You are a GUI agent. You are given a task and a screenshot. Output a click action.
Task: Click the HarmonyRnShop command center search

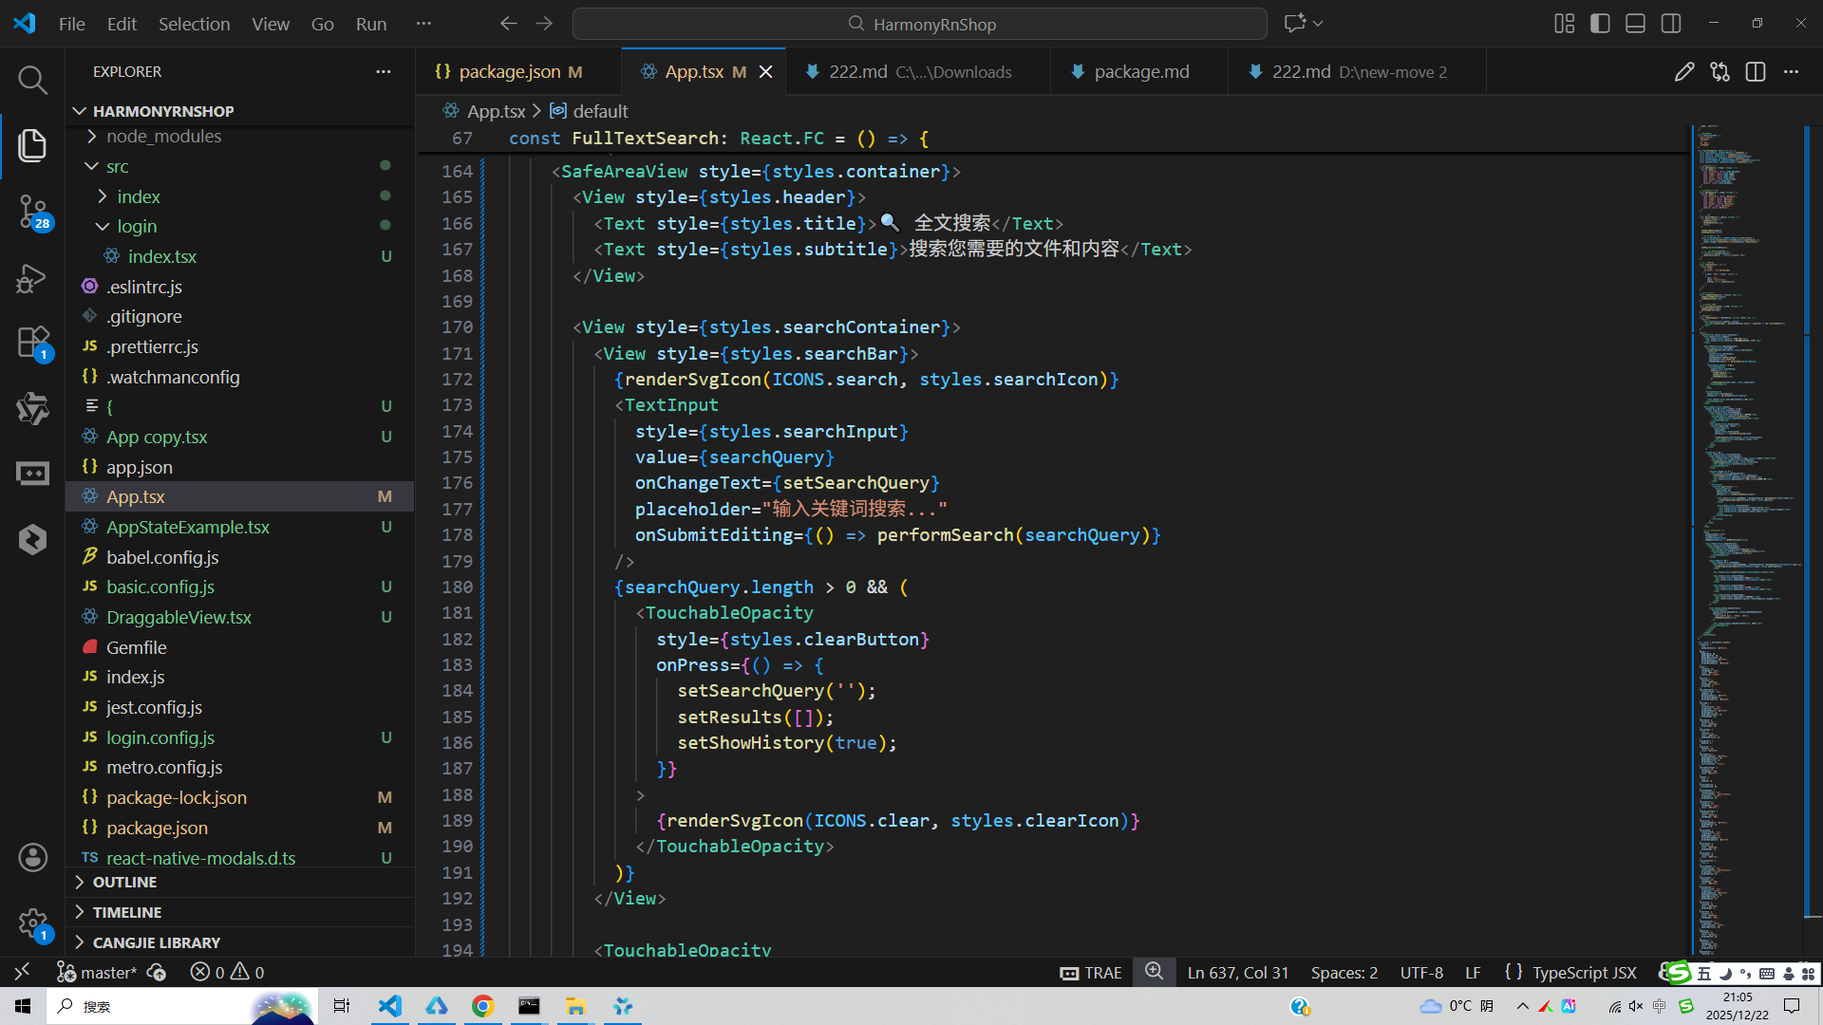click(x=919, y=24)
